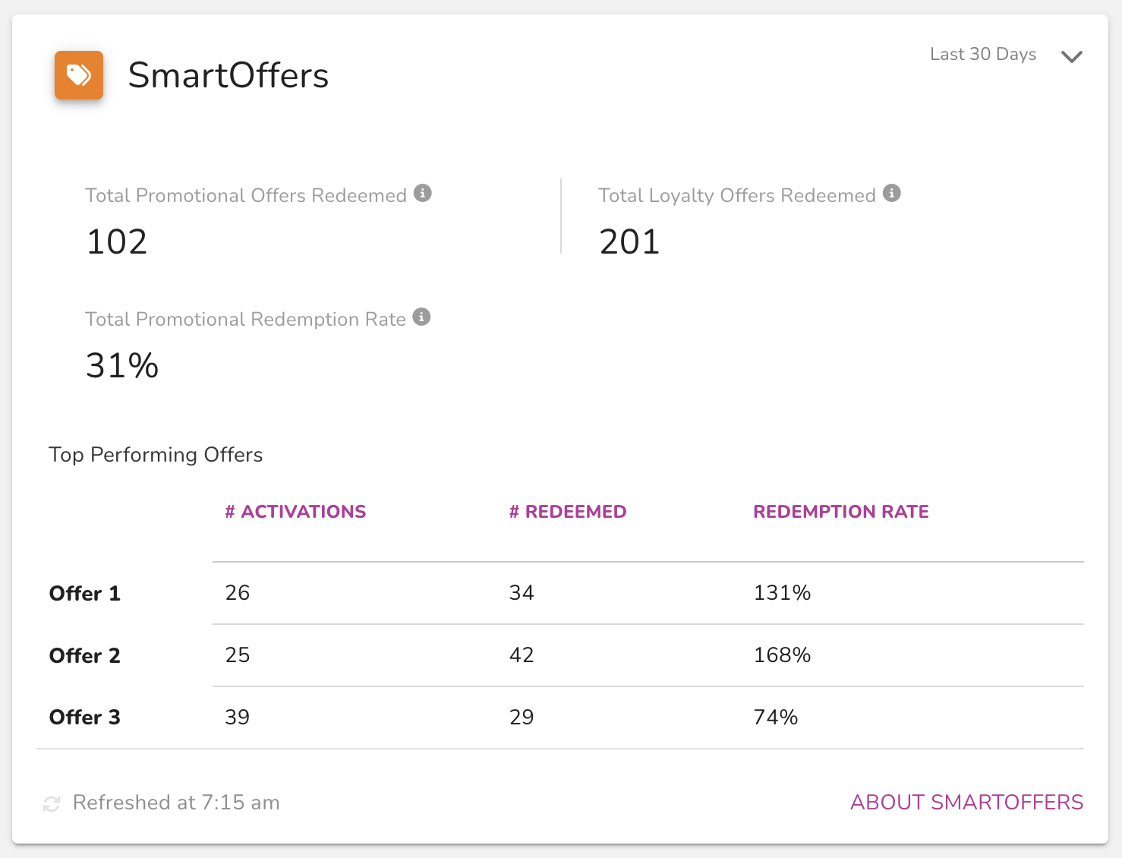Click the Total Promotional Offers Redeemed label
1122x858 pixels.
point(246,196)
